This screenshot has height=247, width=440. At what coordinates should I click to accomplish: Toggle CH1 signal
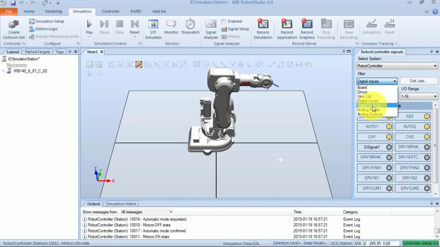click(x=375, y=137)
